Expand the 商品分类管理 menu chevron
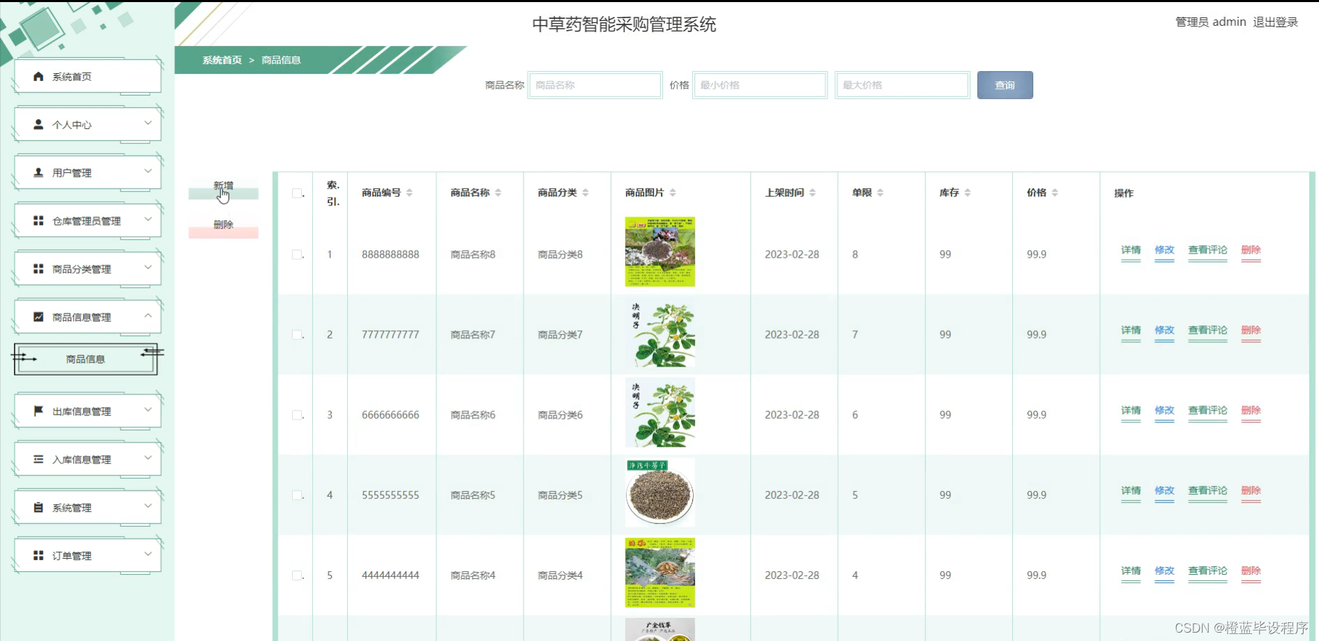 (148, 268)
